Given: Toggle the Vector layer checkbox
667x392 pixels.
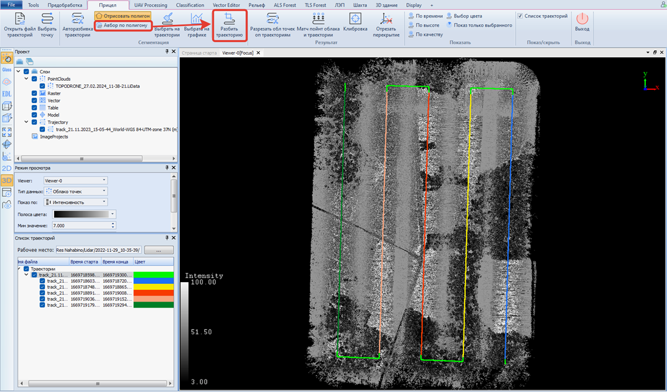Looking at the screenshot, I should click(x=35, y=101).
